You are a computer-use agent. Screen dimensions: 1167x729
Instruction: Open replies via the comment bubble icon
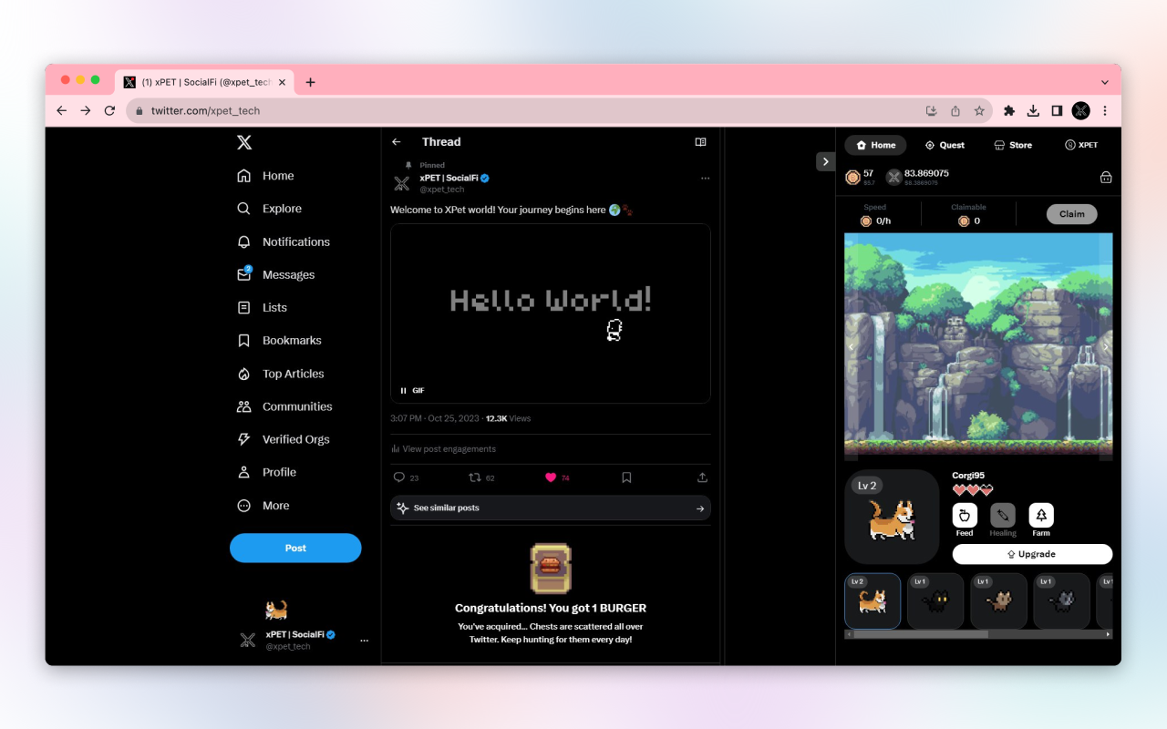pyautogui.click(x=399, y=477)
